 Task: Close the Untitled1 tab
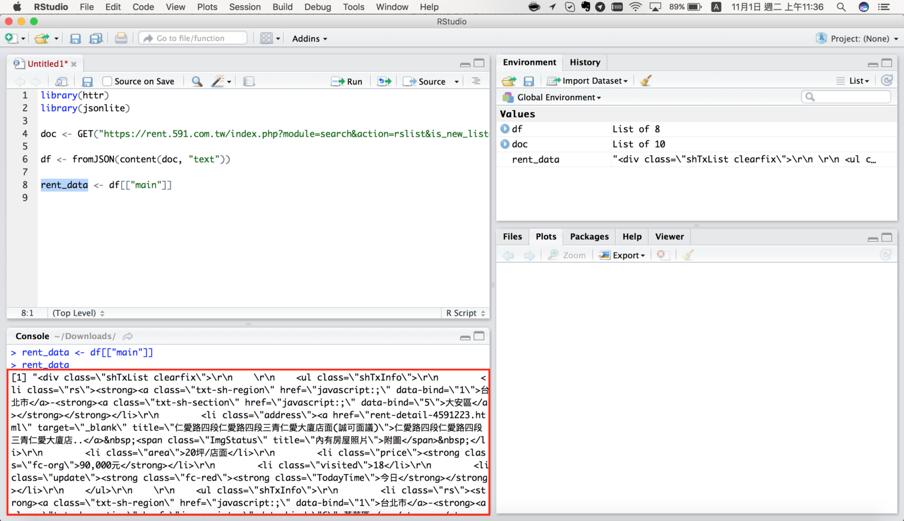pos(74,64)
